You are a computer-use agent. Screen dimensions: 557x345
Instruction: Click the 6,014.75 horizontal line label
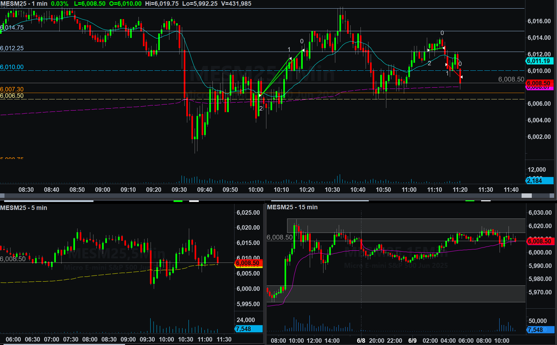[x=12, y=27]
